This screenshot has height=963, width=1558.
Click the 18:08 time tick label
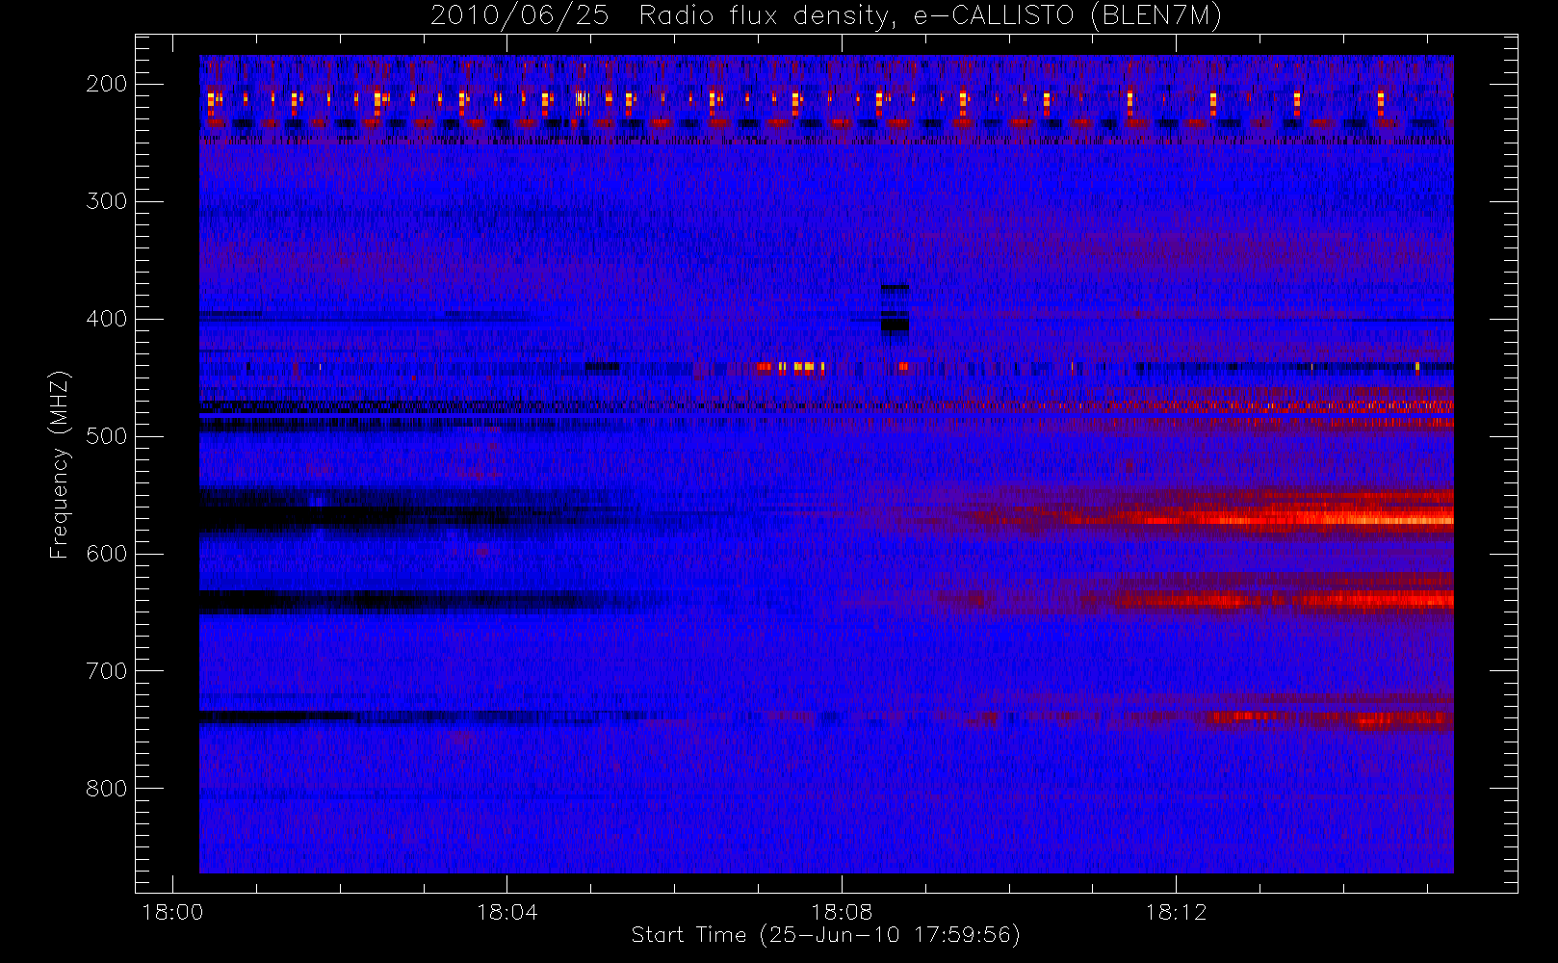(x=842, y=912)
